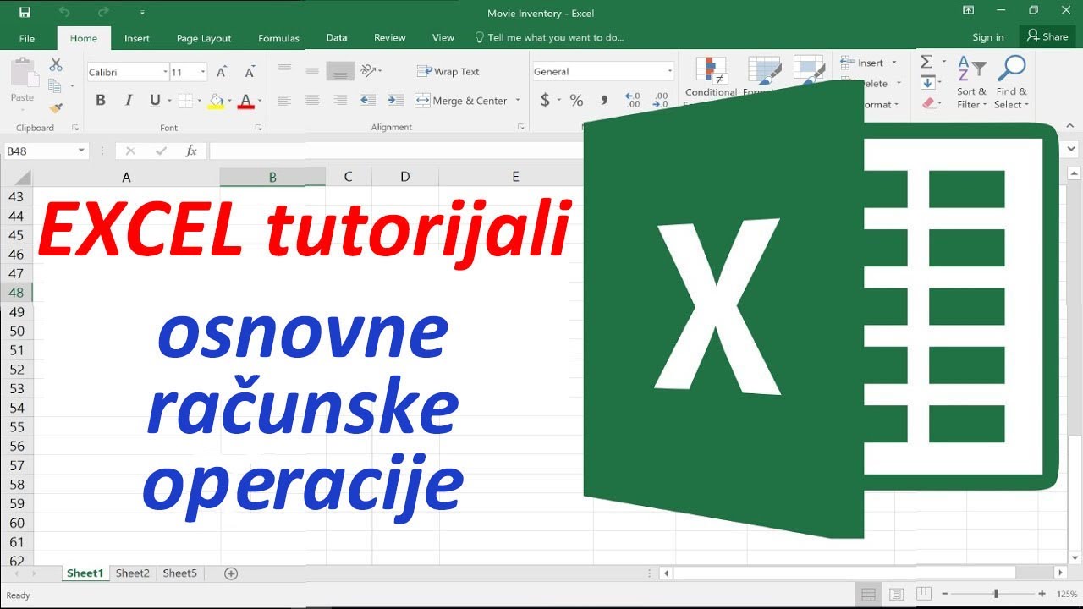The width and height of the screenshot is (1083, 609).
Task: Toggle Underline formatting
Action: [x=155, y=100]
